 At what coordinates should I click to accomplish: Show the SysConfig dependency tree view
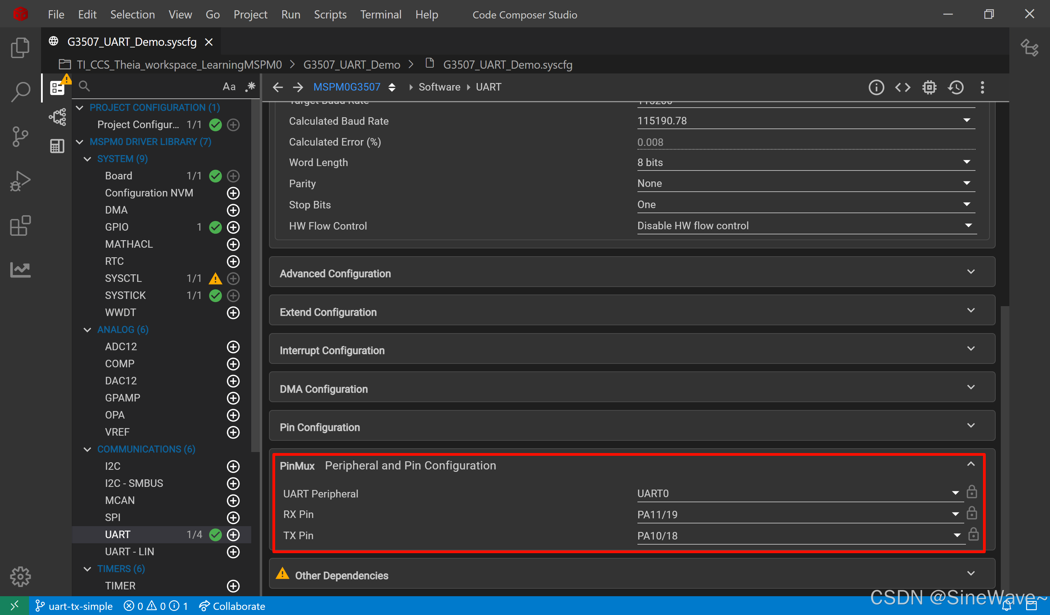point(57,117)
